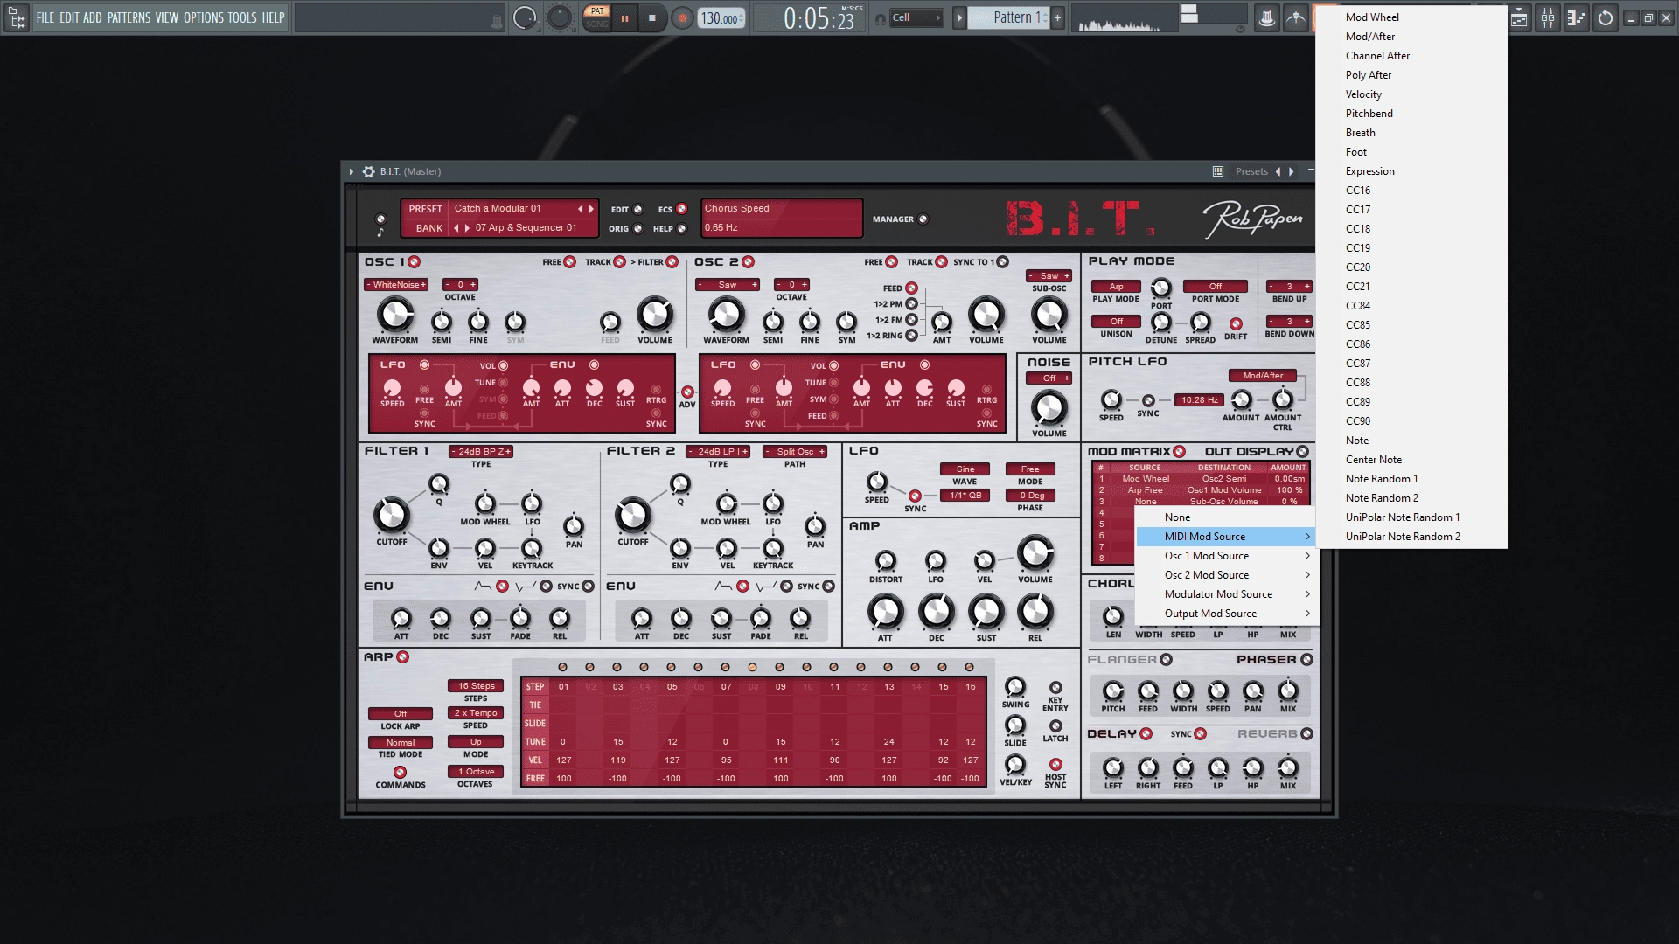Click previous bank arrow beside BANK label
This screenshot has width=1679, height=944.
pyautogui.click(x=456, y=228)
